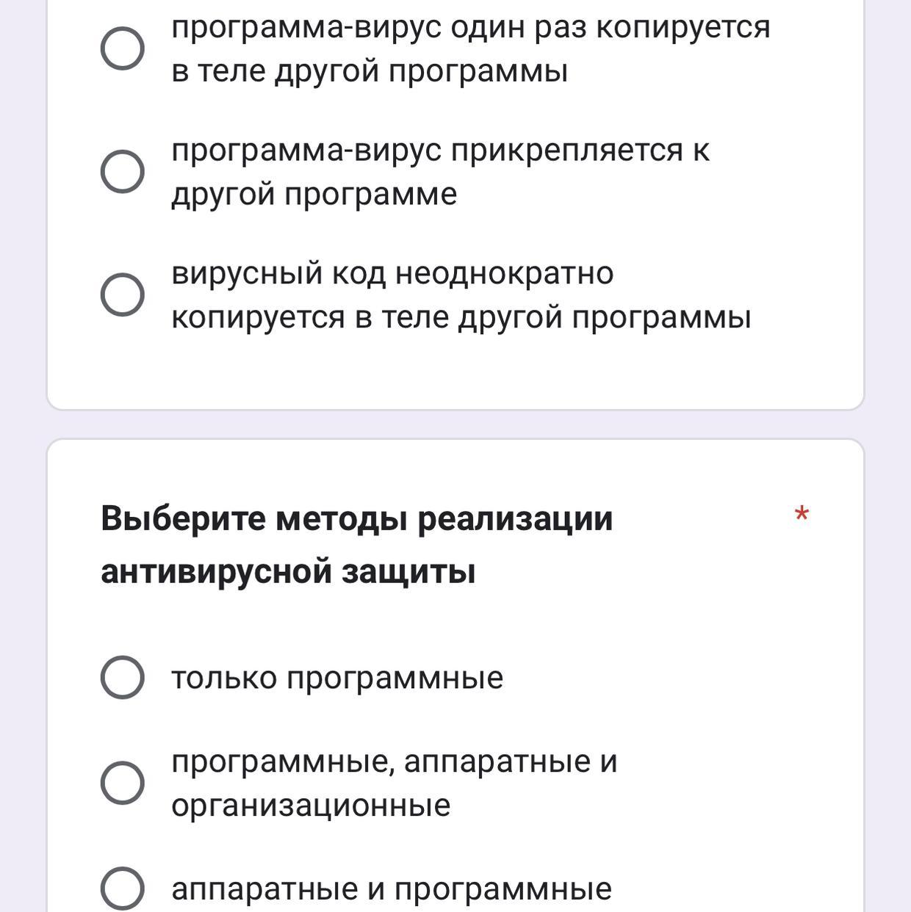Viewport: 911px width, 912px height.
Task: Select radio for "программа-вирус прикрепляется к другой программе"
Action: [x=122, y=172]
